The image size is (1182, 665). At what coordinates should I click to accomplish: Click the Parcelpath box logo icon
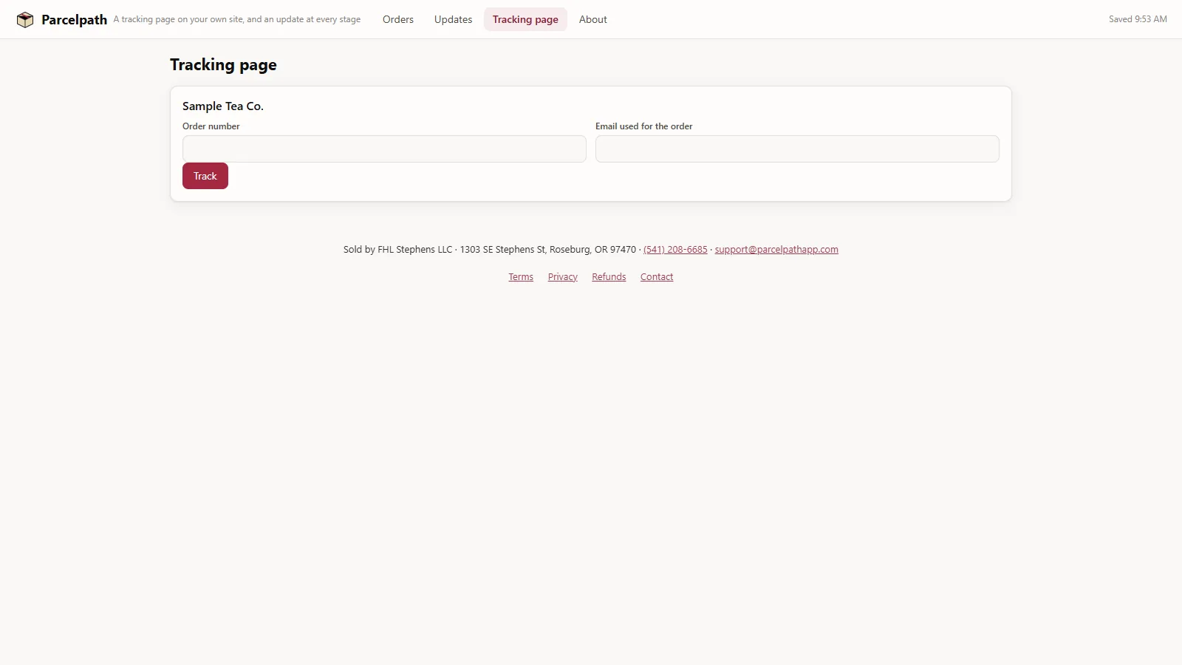[x=25, y=20]
